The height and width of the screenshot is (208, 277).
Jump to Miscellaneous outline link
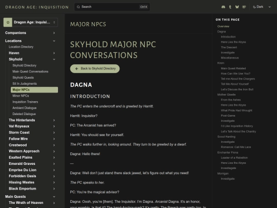(x=230, y=58)
